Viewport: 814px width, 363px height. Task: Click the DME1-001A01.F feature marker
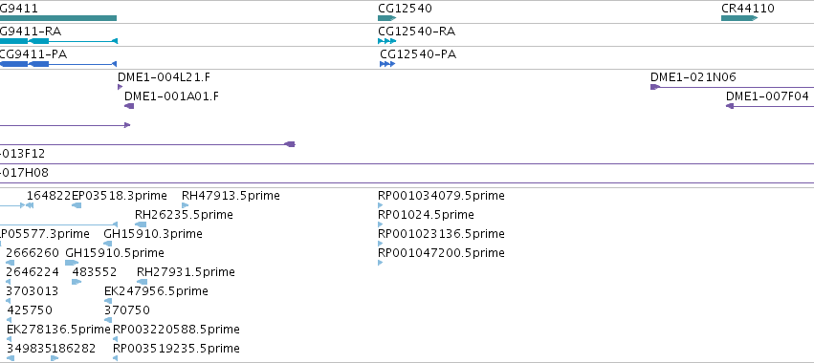pyautogui.click(x=129, y=106)
